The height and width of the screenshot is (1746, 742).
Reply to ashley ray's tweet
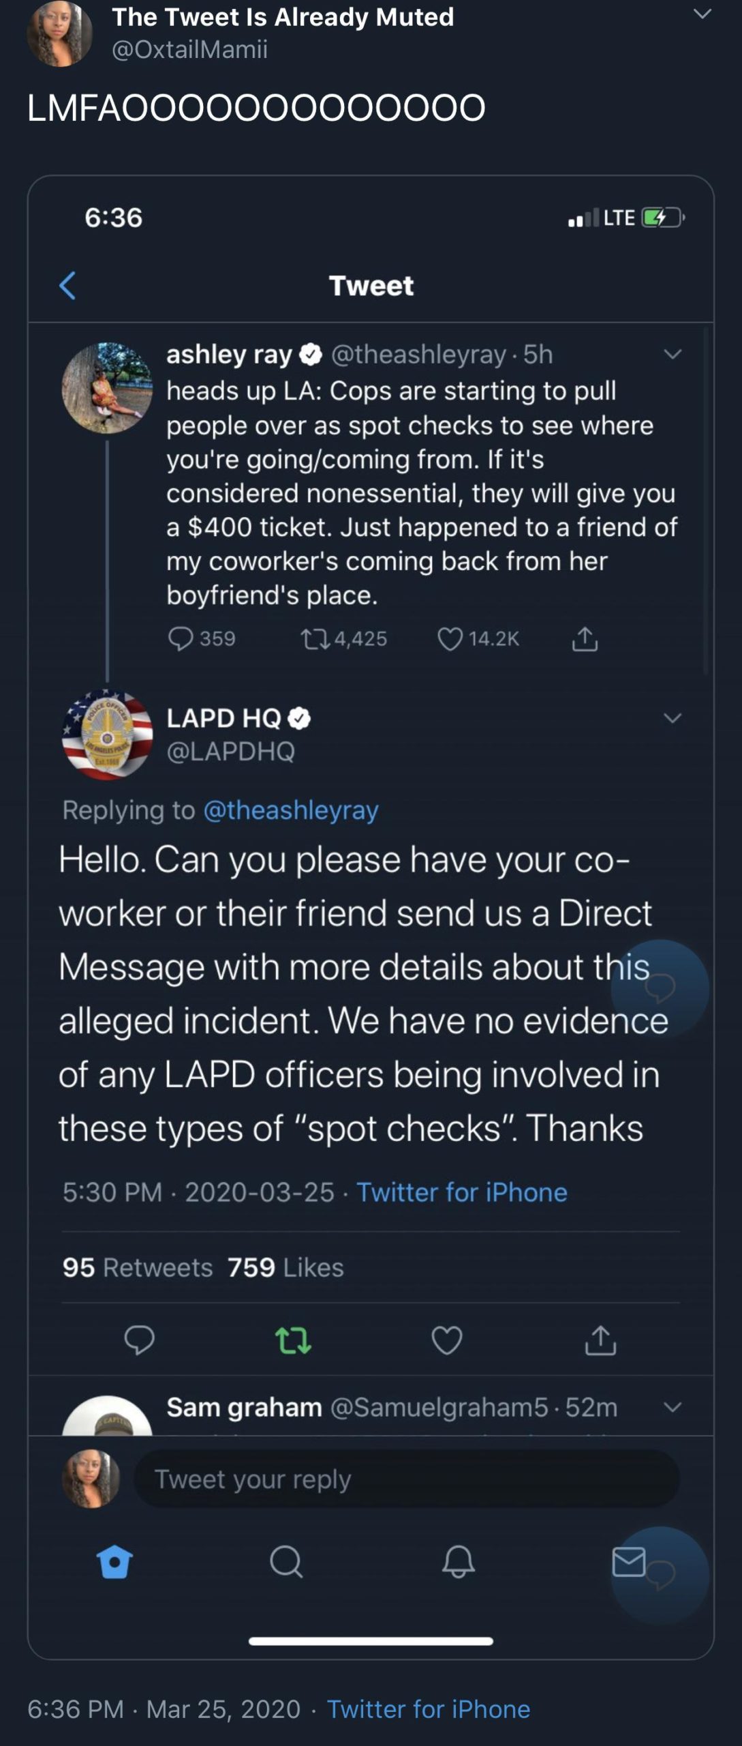181,638
